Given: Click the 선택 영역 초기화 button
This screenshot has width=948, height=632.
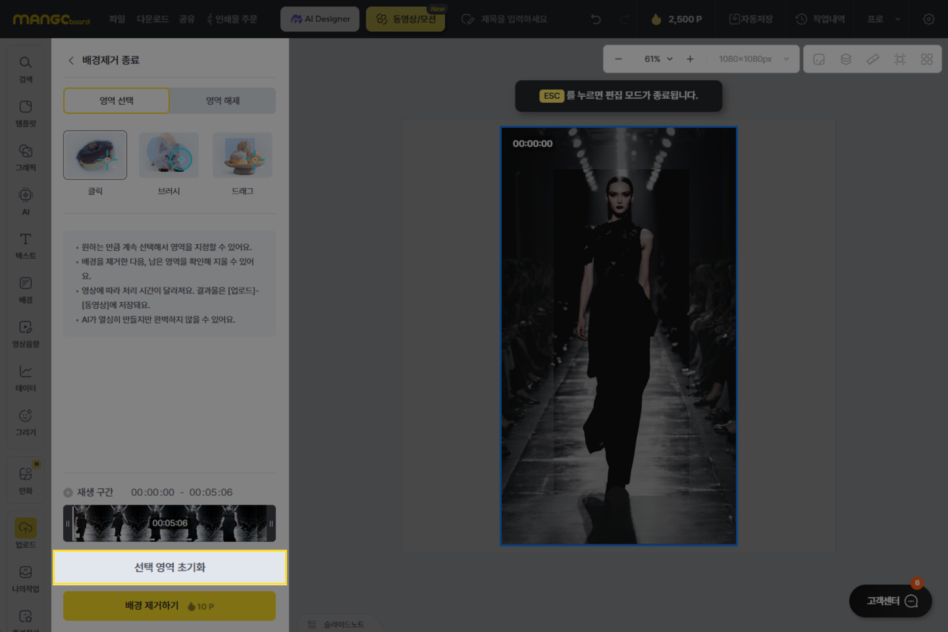Looking at the screenshot, I should point(170,567).
